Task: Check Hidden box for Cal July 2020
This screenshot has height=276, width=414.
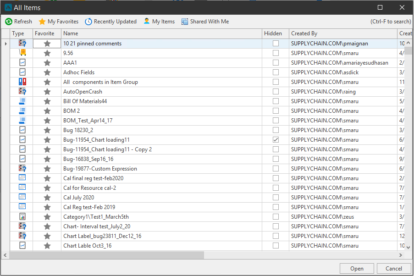Action: [276, 197]
